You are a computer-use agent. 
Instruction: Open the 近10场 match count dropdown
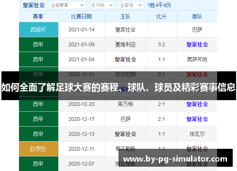click(102, 5)
